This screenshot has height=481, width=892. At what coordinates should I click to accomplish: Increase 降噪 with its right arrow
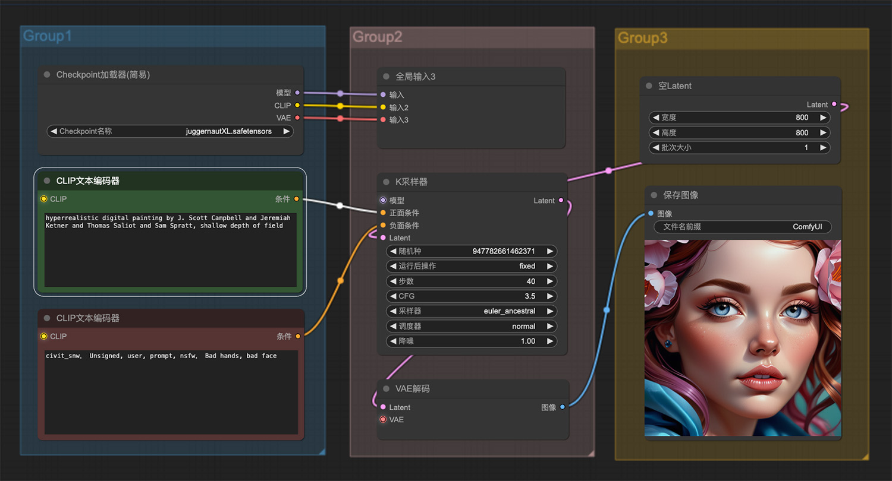[x=551, y=341]
